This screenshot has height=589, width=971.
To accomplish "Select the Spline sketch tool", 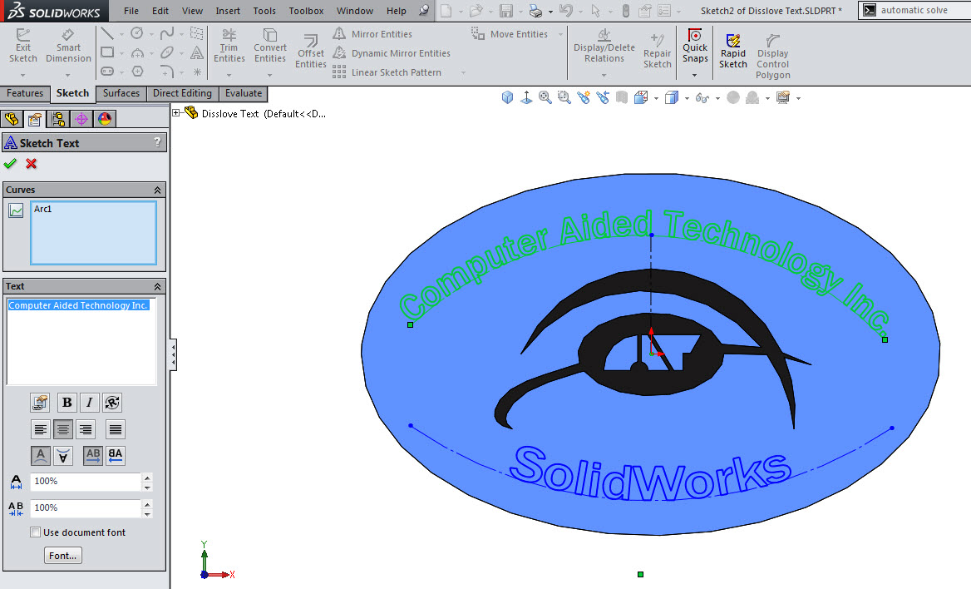I will 166,33.
